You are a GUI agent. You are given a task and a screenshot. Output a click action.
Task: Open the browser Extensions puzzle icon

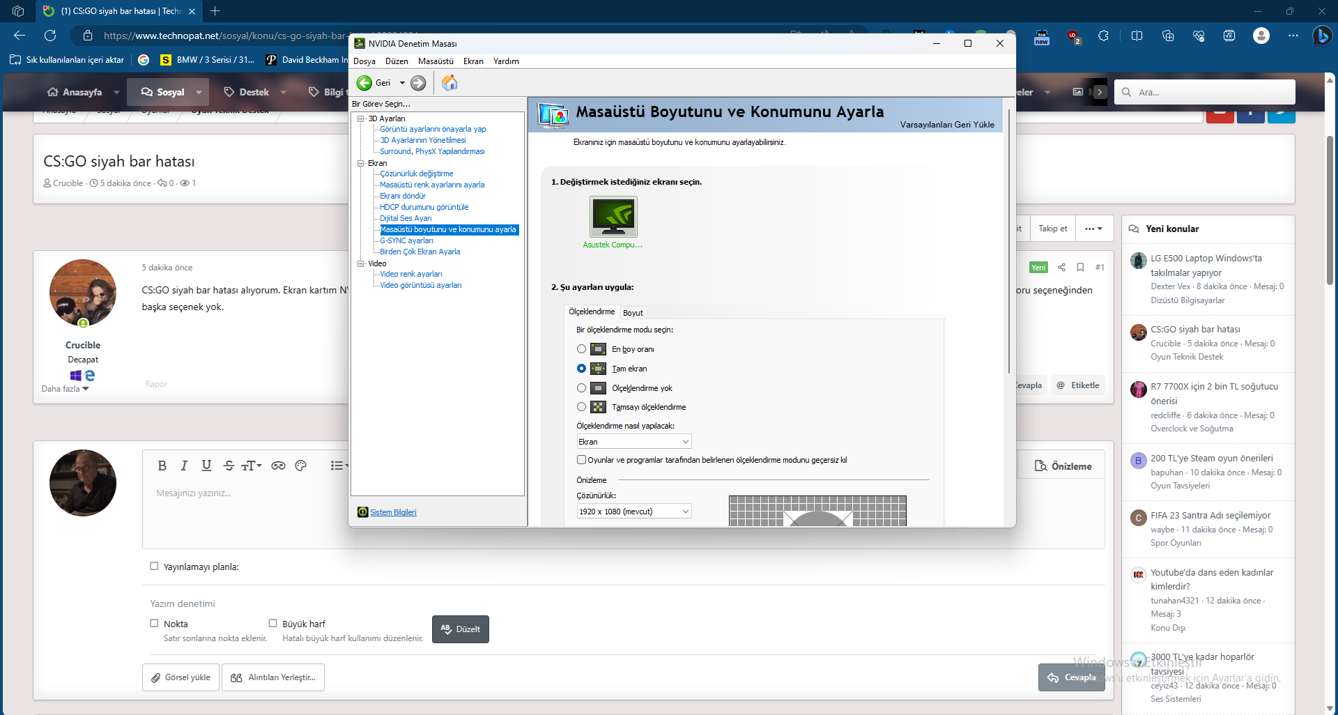(1103, 36)
